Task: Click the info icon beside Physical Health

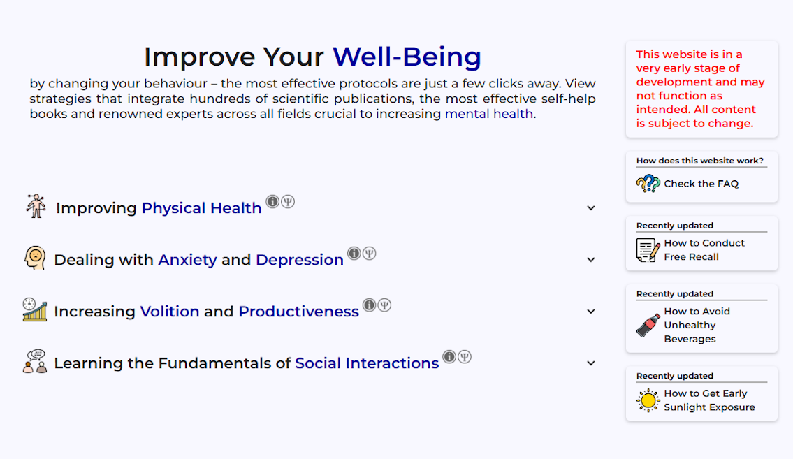Action: click(272, 202)
